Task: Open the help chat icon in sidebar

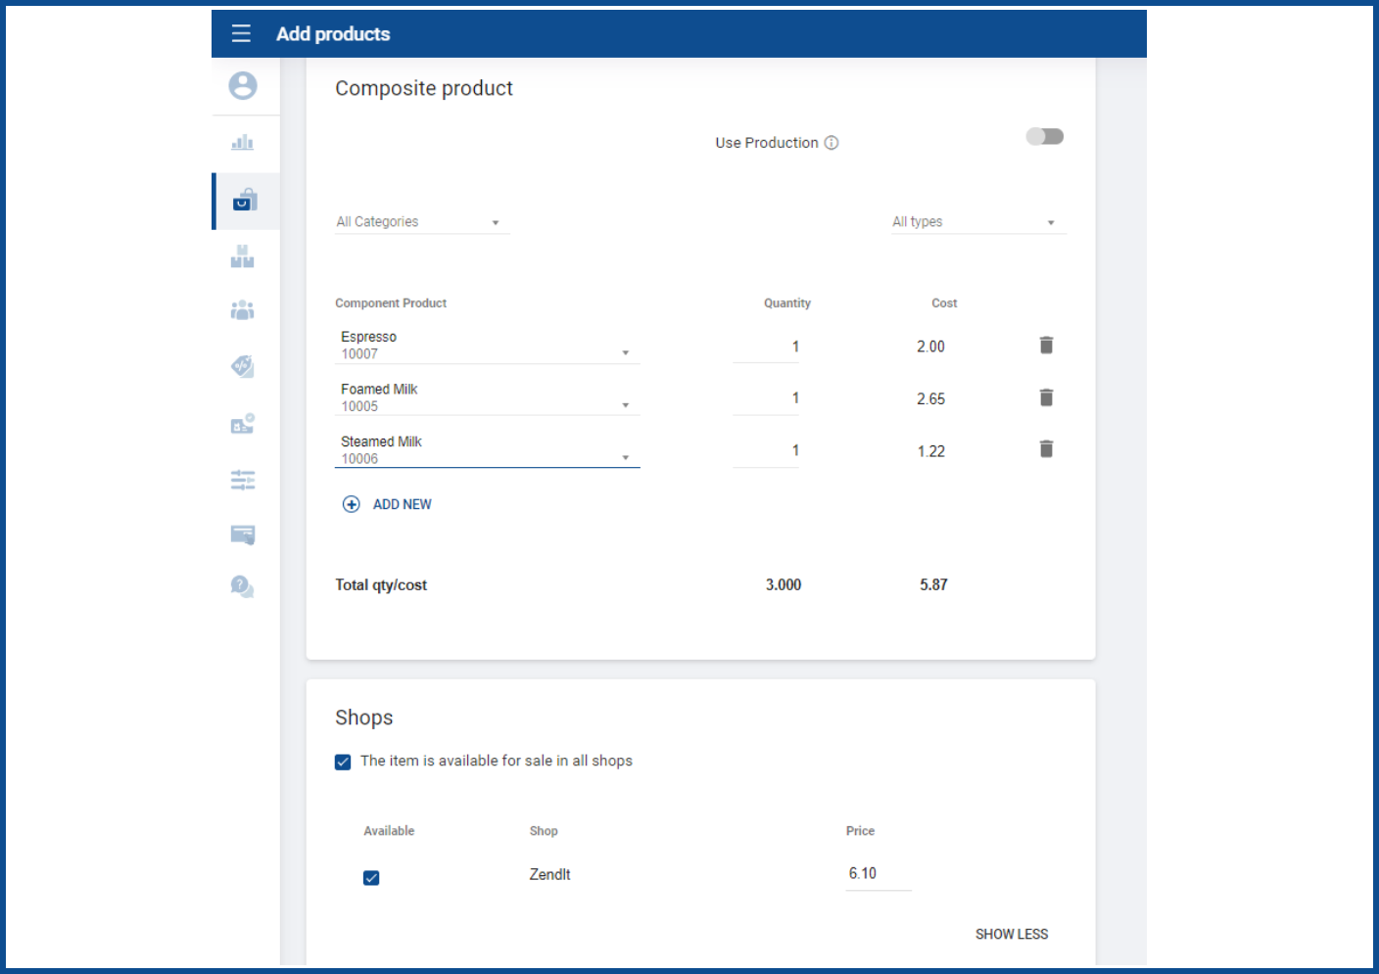Action: pyautogui.click(x=243, y=586)
